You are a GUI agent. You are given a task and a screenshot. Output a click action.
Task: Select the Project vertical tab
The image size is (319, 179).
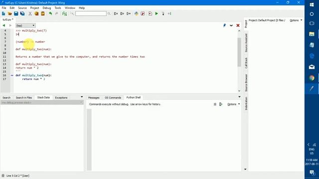(x=246, y=24)
